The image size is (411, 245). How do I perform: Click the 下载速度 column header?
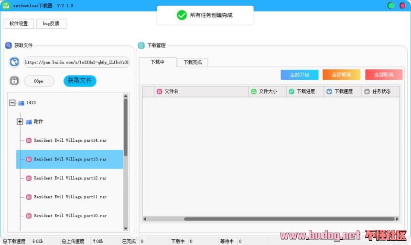tap(343, 91)
